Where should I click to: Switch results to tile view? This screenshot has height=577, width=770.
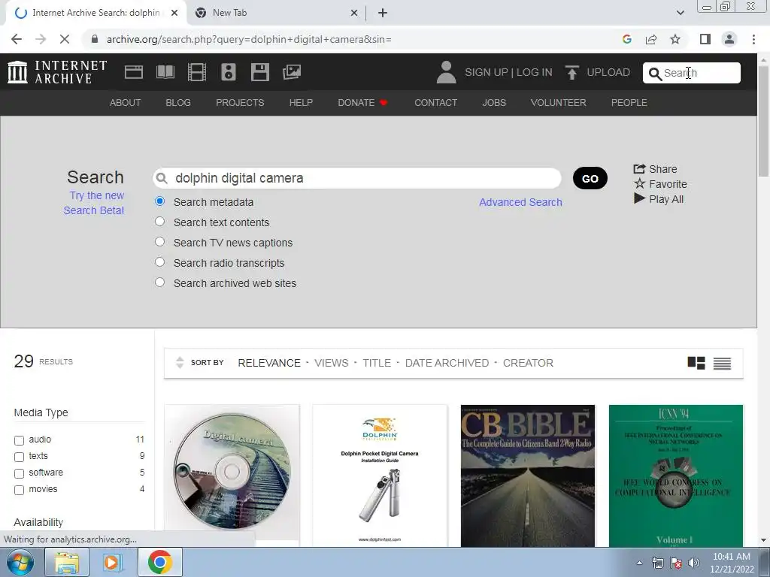696,363
